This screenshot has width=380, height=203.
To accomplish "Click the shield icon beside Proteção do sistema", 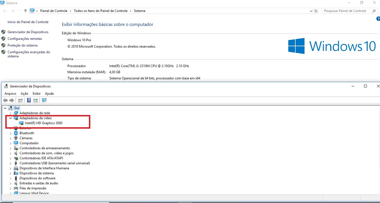I will pyautogui.click(x=3, y=45).
